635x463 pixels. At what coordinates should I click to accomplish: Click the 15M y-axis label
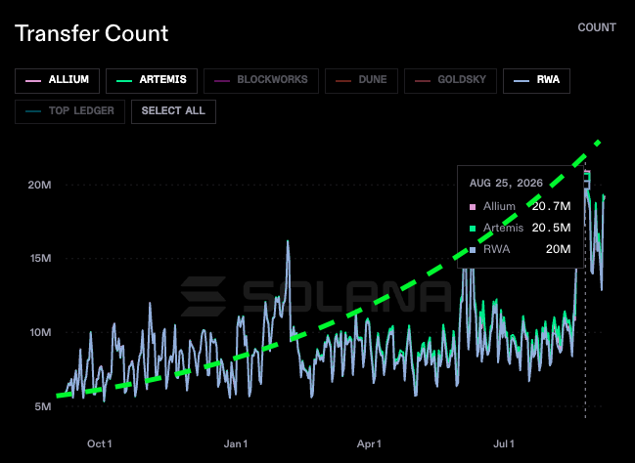tap(41, 259)
